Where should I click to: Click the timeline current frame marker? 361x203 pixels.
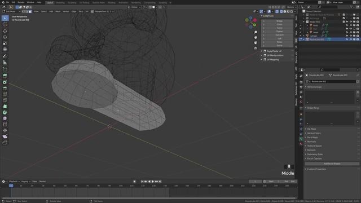click(x=11, y=186)
